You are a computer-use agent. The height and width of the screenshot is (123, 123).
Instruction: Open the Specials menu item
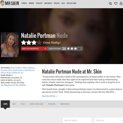point(57,3)
